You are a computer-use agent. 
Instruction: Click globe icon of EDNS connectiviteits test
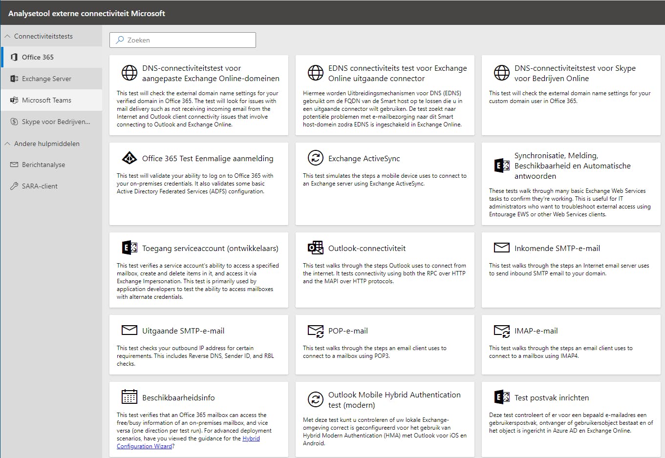(x=316, y=73)
